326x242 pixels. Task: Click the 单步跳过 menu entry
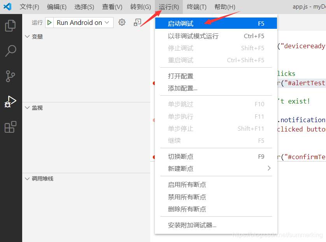(x=216, y=104)
